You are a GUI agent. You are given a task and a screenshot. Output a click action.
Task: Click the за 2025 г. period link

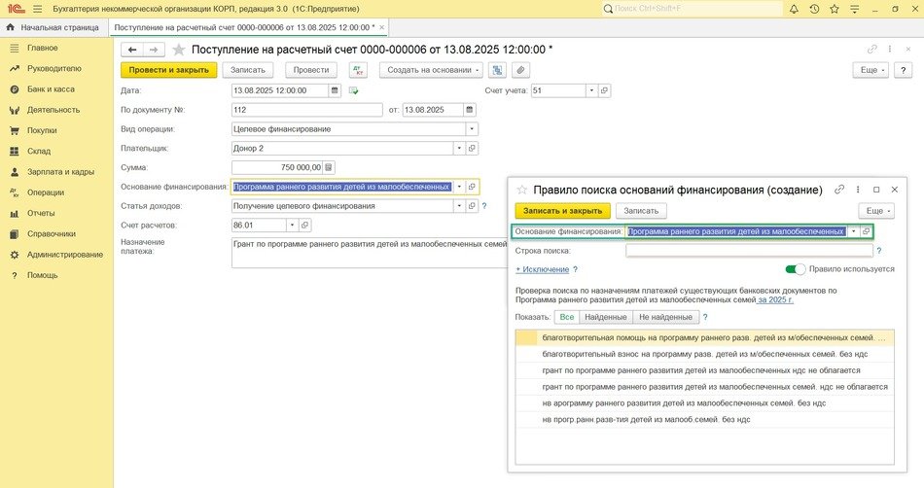click(776, 300)
